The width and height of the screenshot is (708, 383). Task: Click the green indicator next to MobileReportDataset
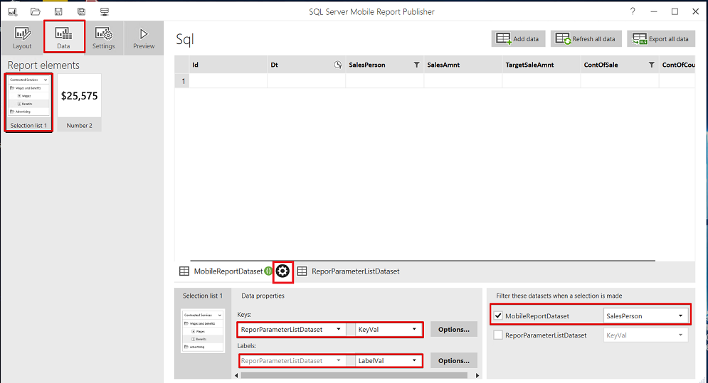coord(268,271)
